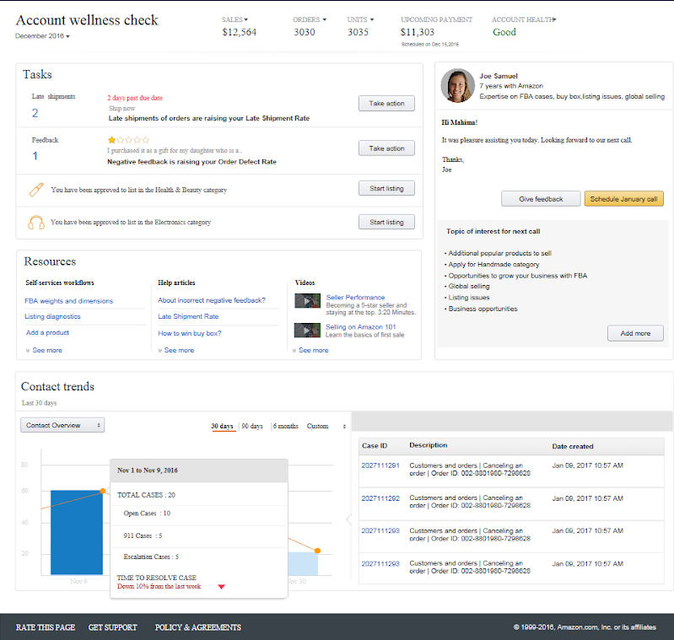Open POLICY & AGREEMENTS footer link
Viewport: 674px width, 640px height.
197,627
